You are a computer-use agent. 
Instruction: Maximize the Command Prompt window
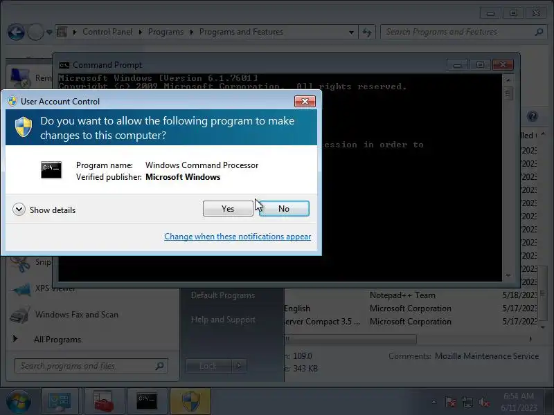tap(480, 64)
